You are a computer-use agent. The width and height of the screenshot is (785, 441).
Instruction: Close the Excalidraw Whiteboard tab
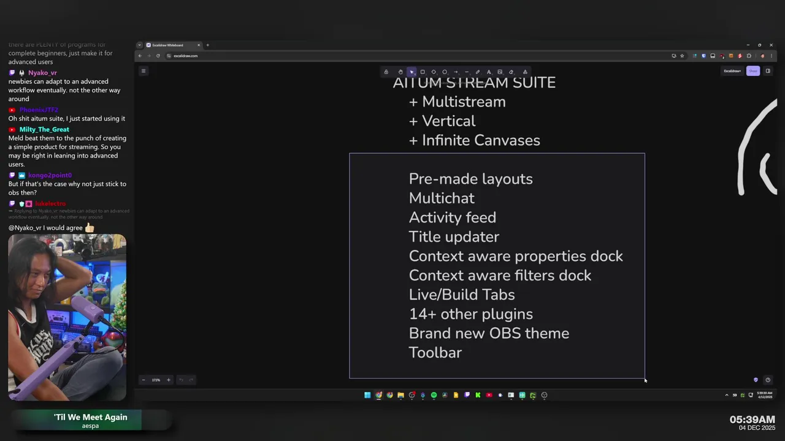199,45
